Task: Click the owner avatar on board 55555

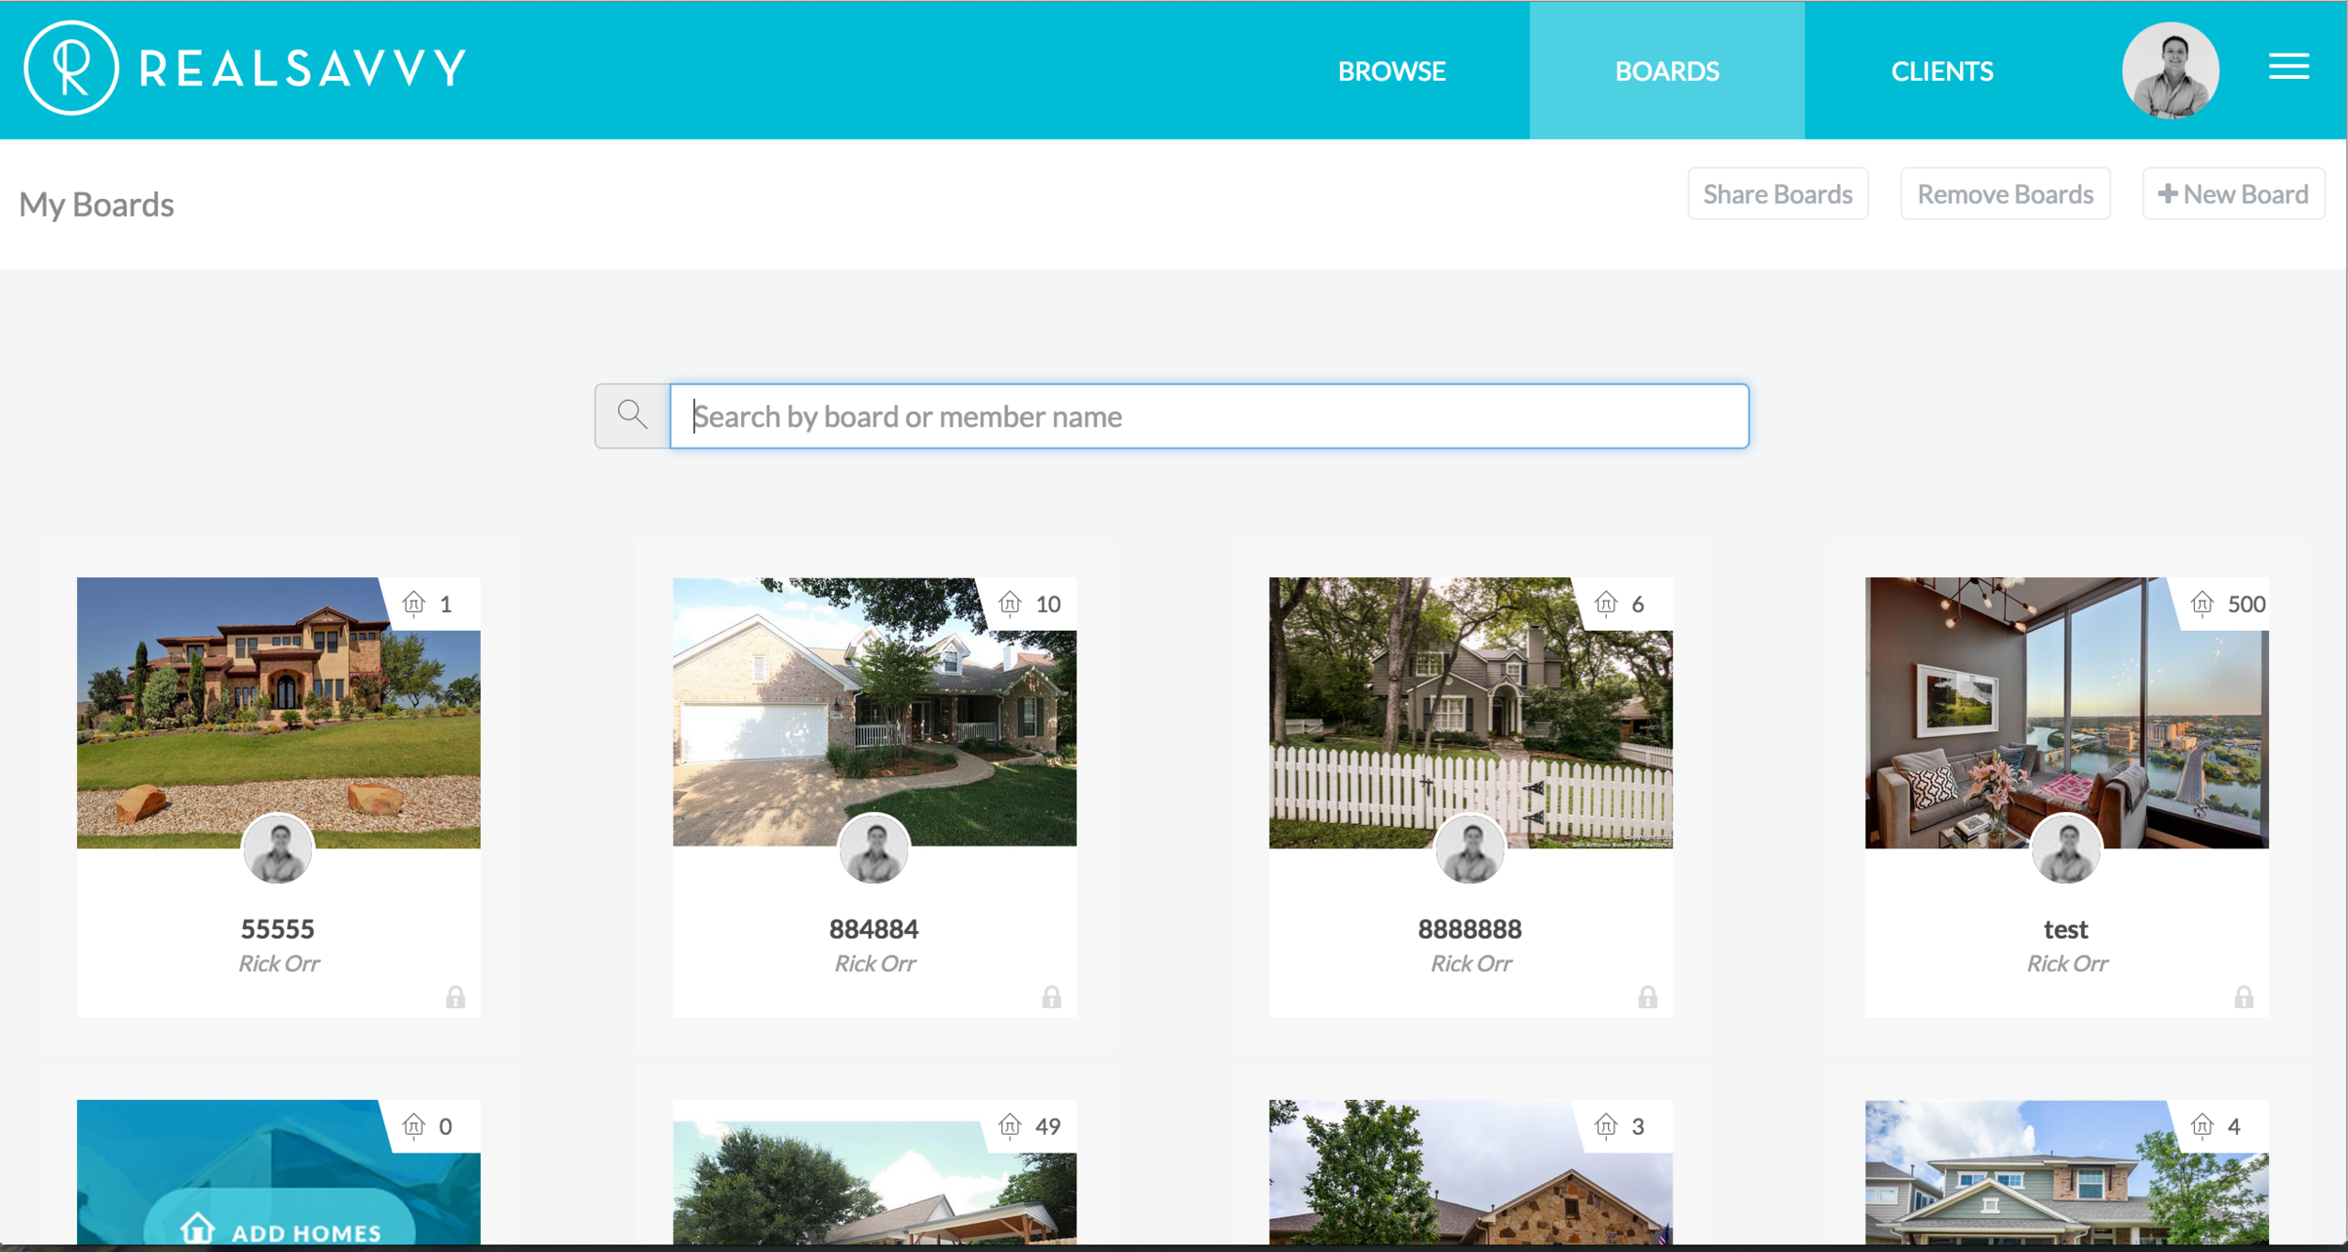Action: click(x=278, y=848)
